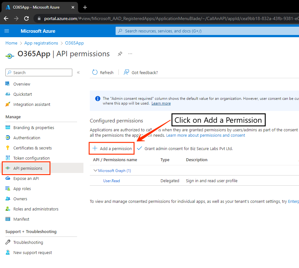Reload the page with the browser reload button

click(x=26, y=18)
